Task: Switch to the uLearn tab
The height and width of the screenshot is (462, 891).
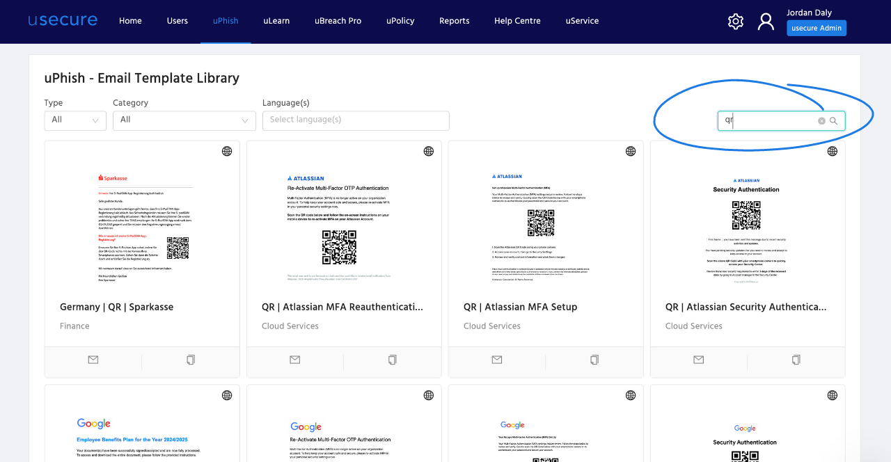Action: pyautogui.click(x=276, y=21)
